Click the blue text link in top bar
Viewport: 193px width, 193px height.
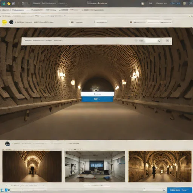click(x=175, y=3)
